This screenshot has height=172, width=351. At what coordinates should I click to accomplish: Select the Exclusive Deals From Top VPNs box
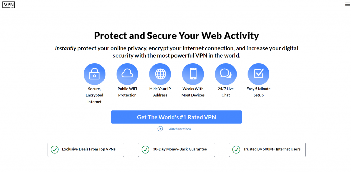pos(86,149)
